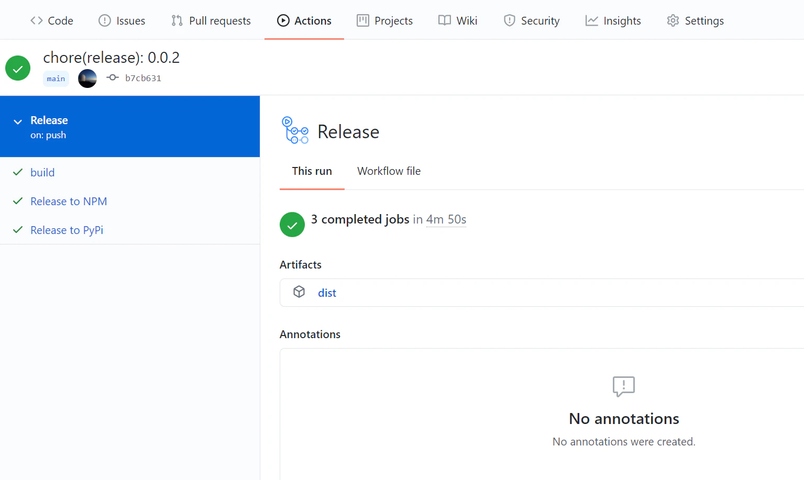Open repository Settings tab
804x480 pixels.
coord(695,20)
